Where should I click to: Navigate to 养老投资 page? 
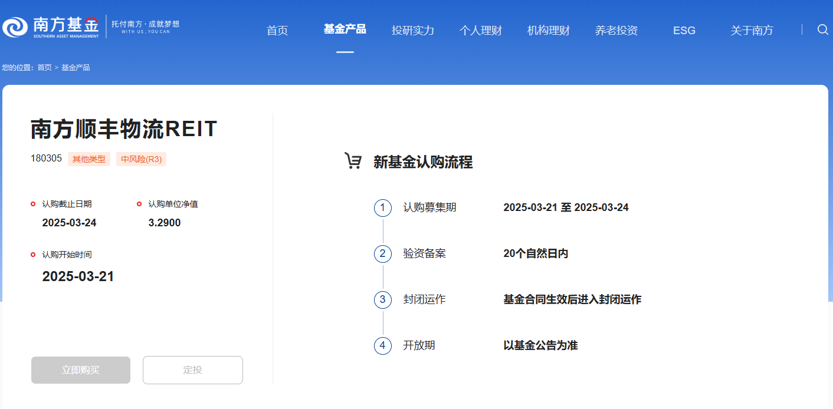616,31
